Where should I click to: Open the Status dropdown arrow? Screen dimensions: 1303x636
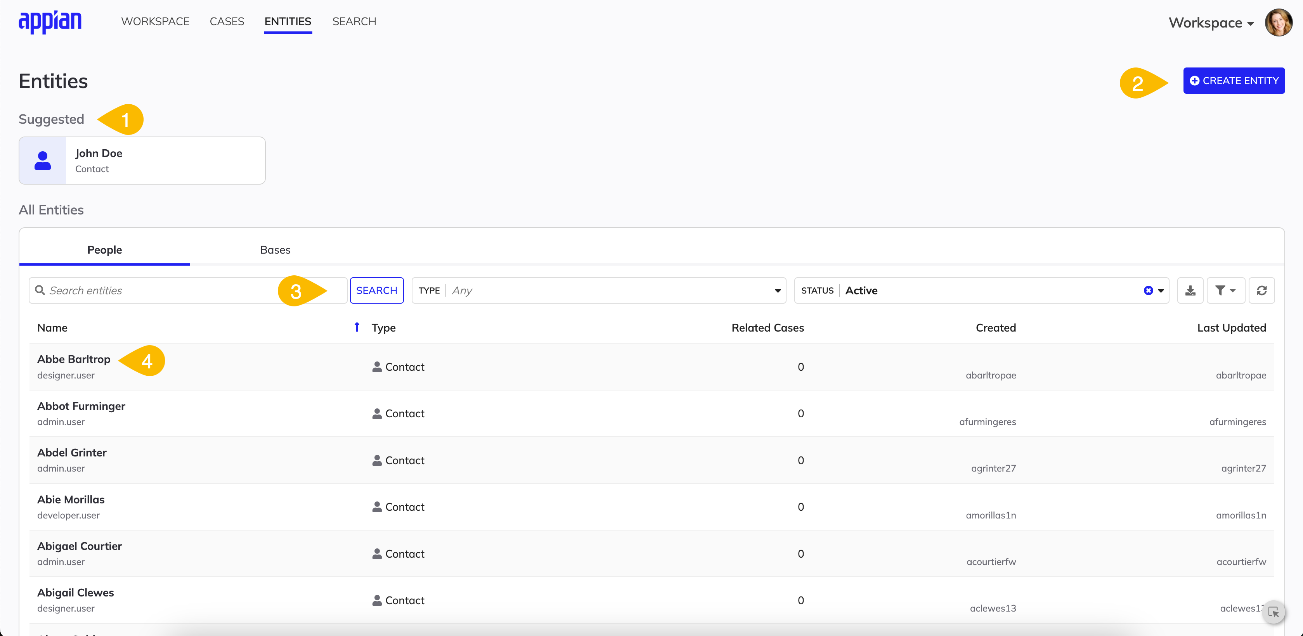[1161, 291]
